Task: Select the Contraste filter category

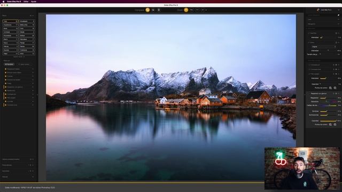Action: tap(10, 32)
